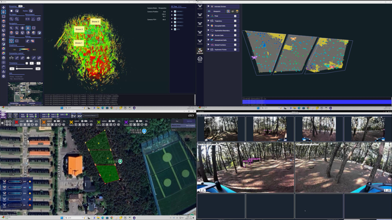Select the All Drones sidebar icon
This screenshot has height=220, width=392.
coord(200,51)
